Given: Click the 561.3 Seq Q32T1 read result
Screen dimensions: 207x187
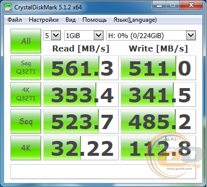Looking at the screenshot, I should click(81, 68).
